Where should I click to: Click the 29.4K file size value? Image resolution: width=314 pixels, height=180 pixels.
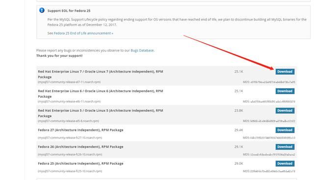coord(239,130)
